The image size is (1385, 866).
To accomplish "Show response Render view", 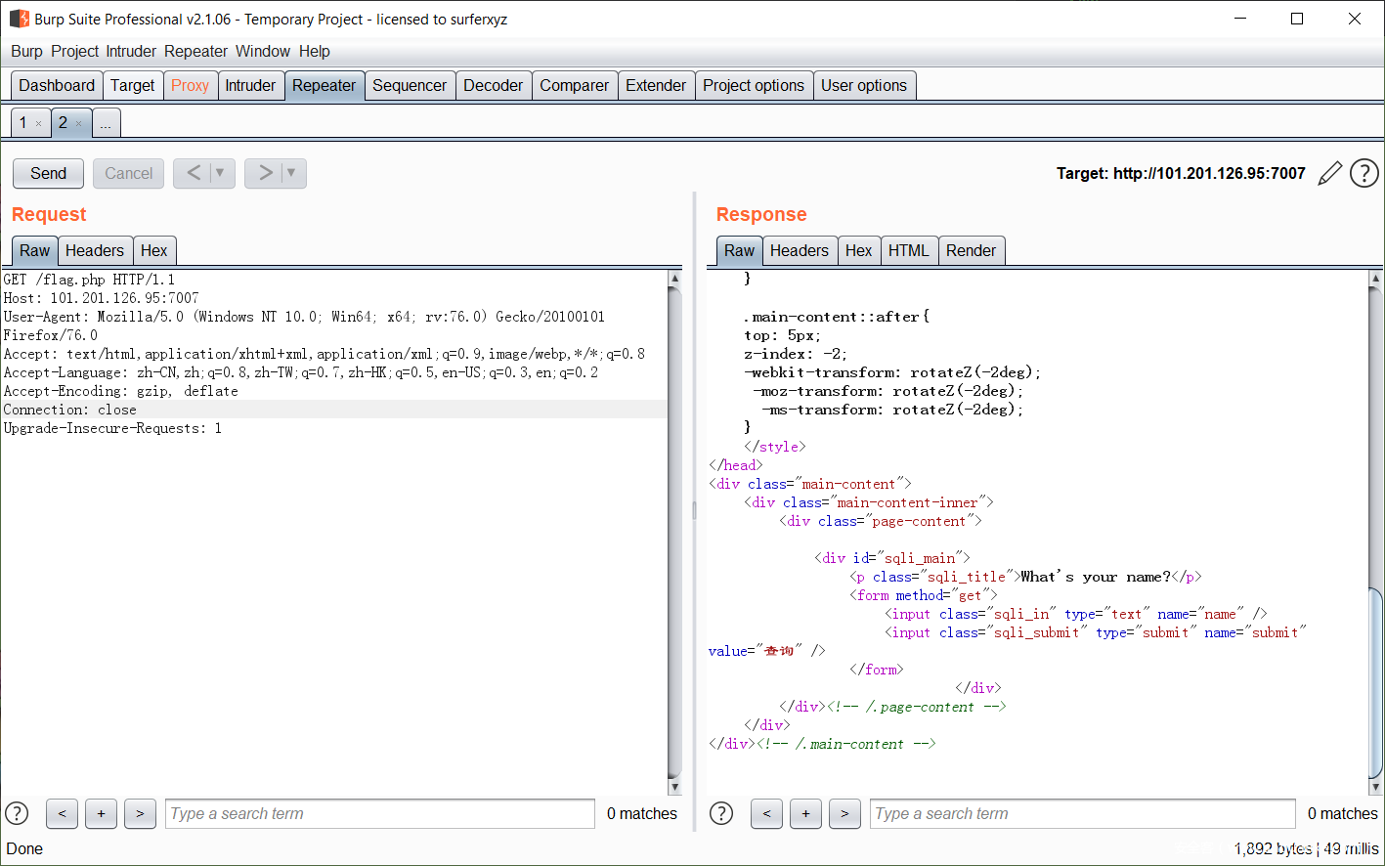I will (970, 250).
